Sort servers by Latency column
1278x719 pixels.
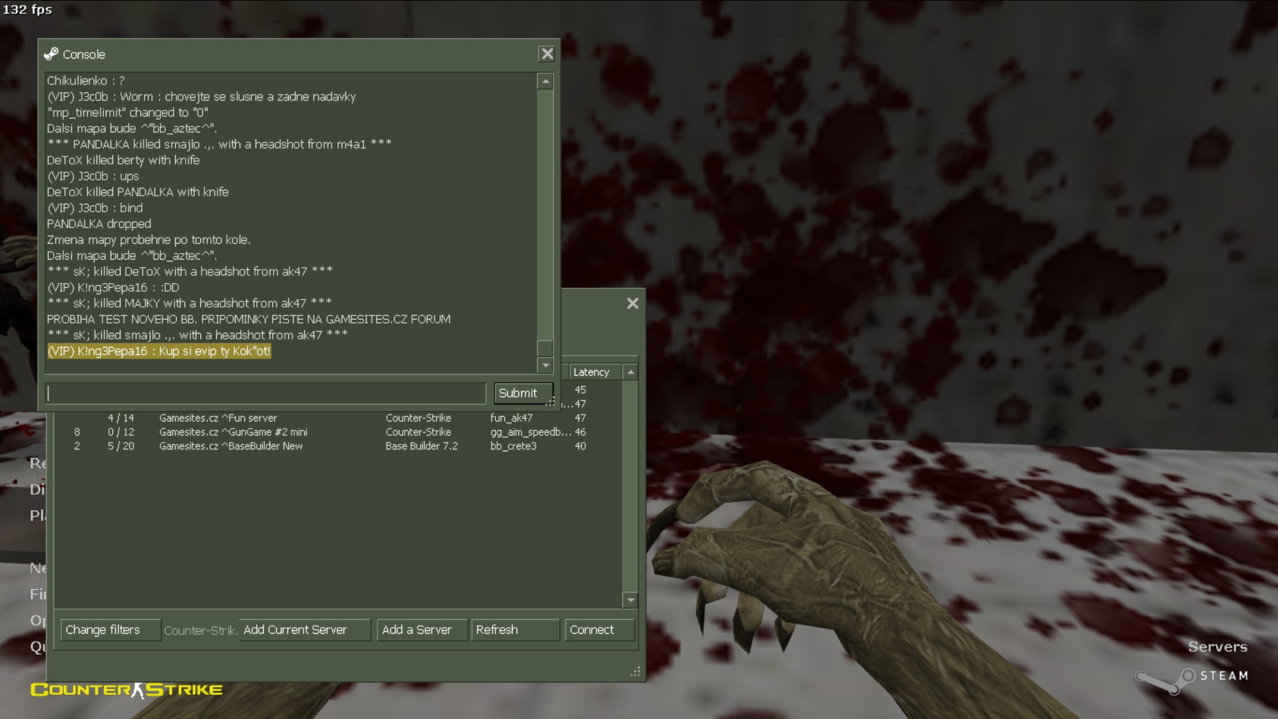point(595,372)
